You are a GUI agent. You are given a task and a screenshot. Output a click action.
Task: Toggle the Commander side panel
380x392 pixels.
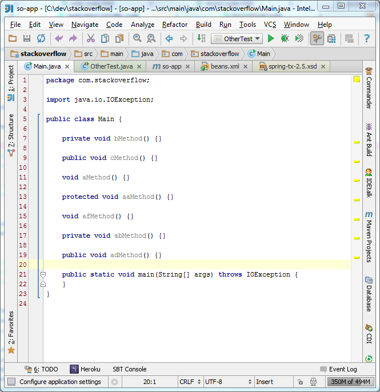369,88
